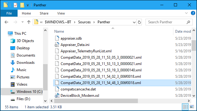Switch to Large icons view layout
The image size is (197, 111).
[192, 107]
